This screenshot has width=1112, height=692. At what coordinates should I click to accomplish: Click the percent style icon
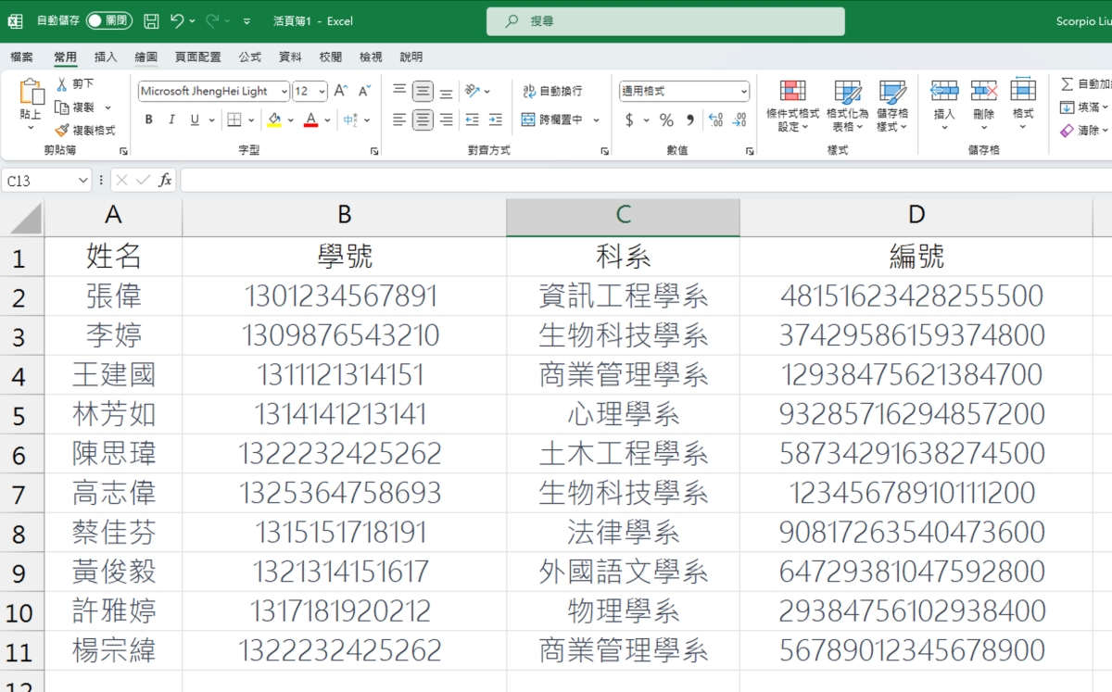pyautogui.click(x=666, y=120)
